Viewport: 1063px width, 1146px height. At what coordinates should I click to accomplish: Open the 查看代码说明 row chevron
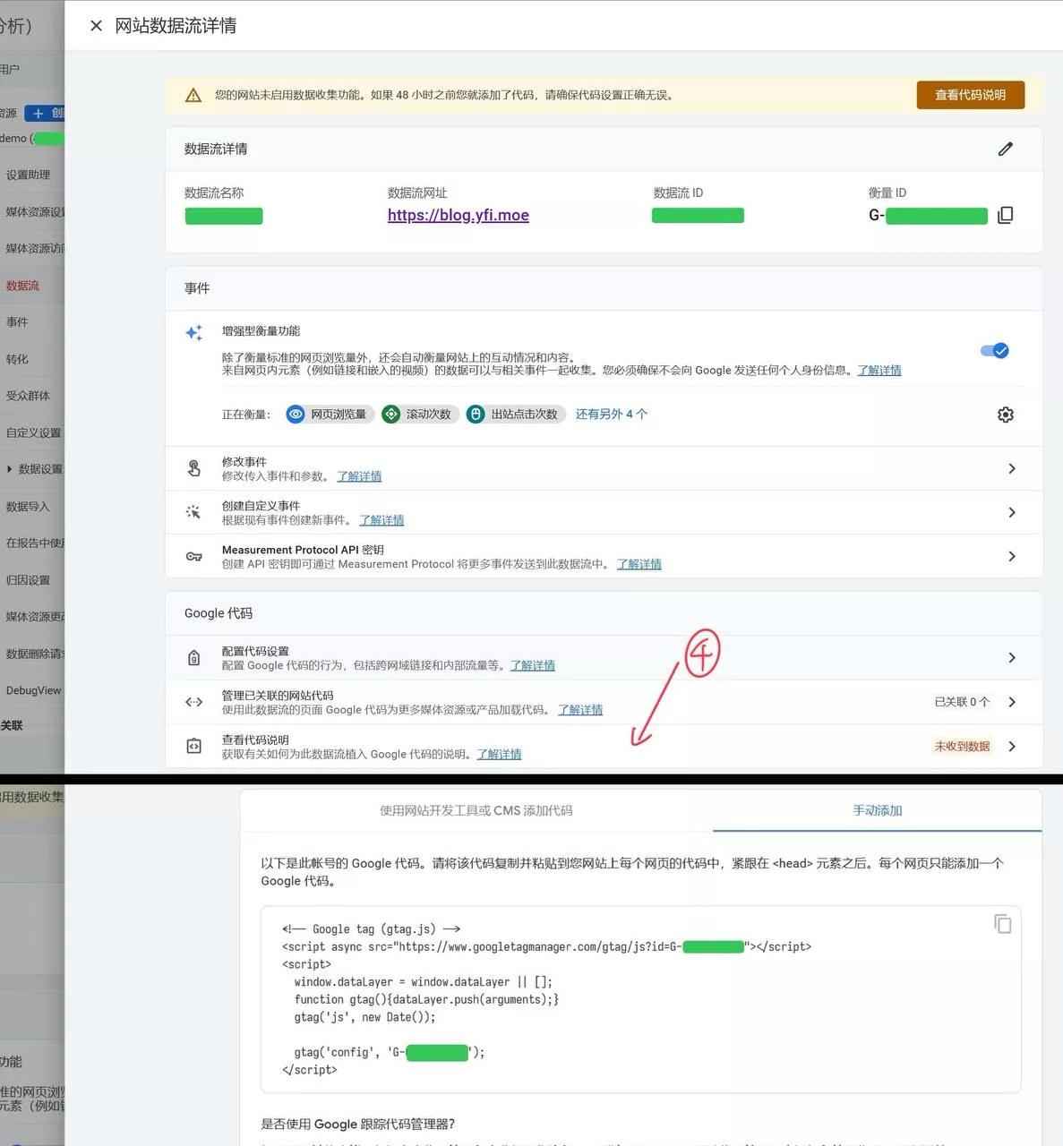[1011, 746]
